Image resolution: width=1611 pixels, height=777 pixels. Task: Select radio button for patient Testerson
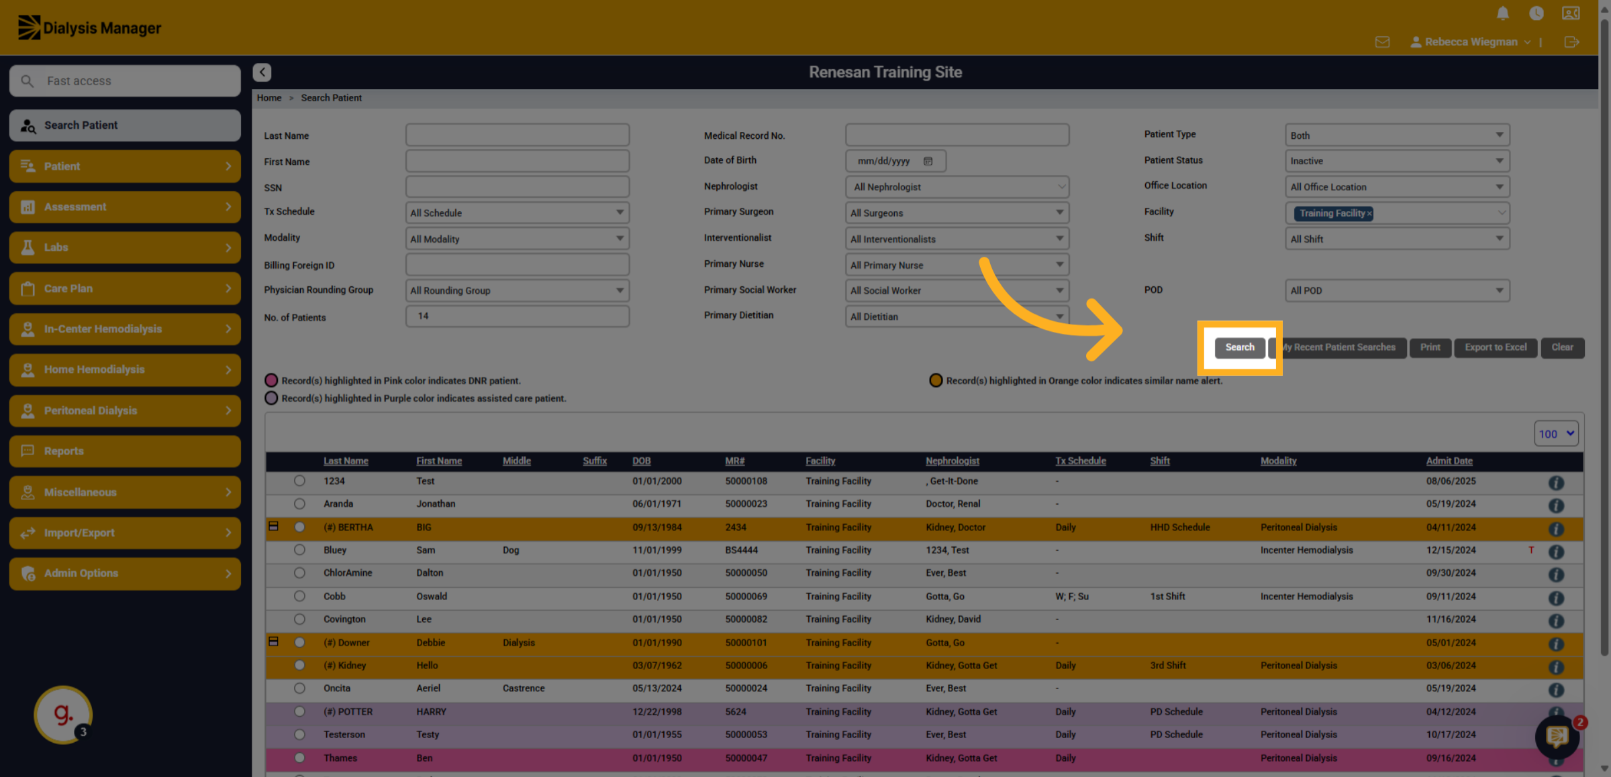pos(299,734)
